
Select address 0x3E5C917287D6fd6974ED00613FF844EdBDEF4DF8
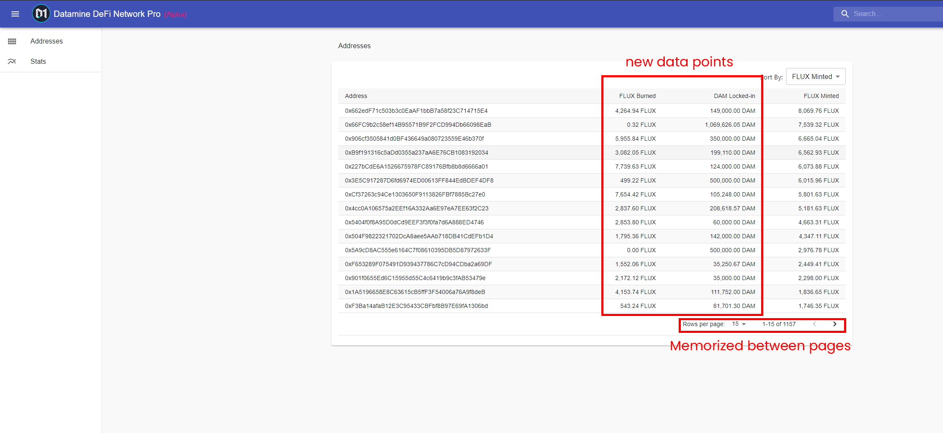coord(419,180)
